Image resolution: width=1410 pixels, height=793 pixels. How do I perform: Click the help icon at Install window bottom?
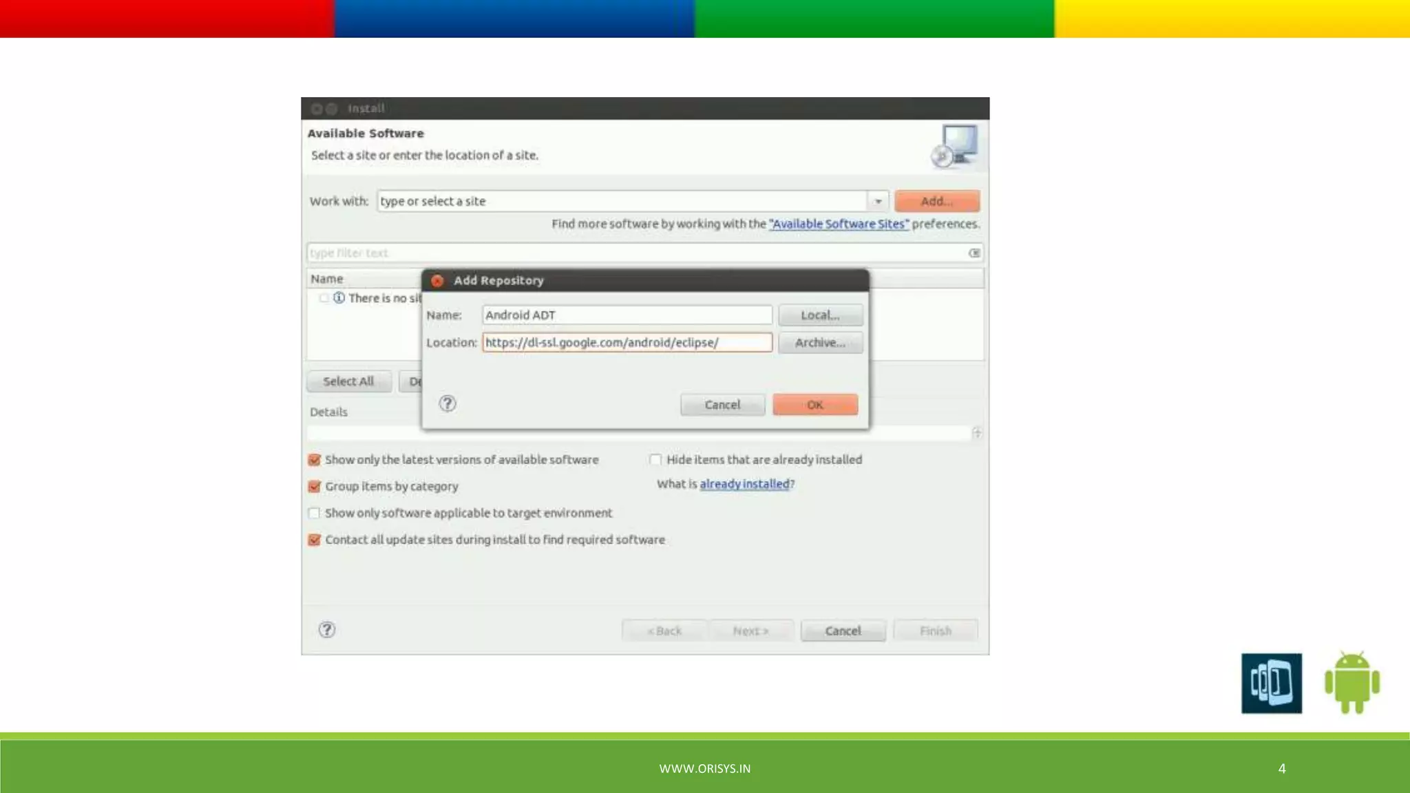(x=327, y=630)
